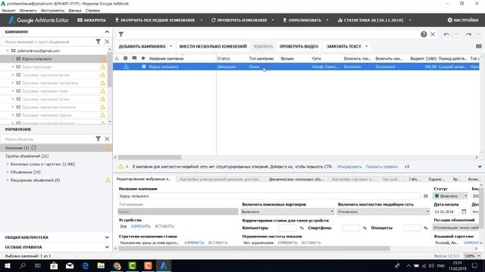
Task: Click Make multiple changes button
Action: (213, 46)
